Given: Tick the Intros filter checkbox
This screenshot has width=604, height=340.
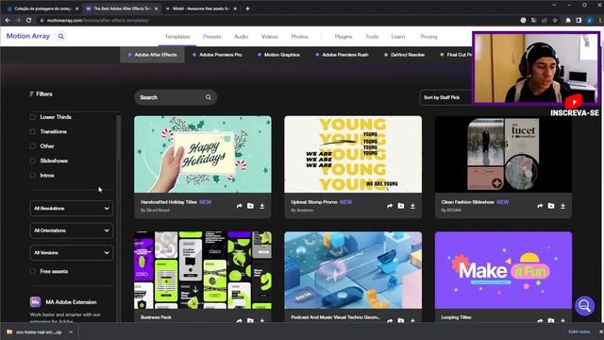Looking at the screenshot, I should point(32,176).
